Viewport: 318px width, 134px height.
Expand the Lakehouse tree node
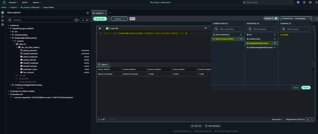click(8, 25)
